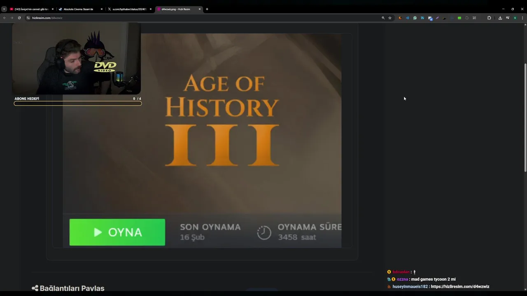The height and width of the screenshot is (296, 527).
Task: Open the blue 7TV extension icon
Action: coord(422,18)
